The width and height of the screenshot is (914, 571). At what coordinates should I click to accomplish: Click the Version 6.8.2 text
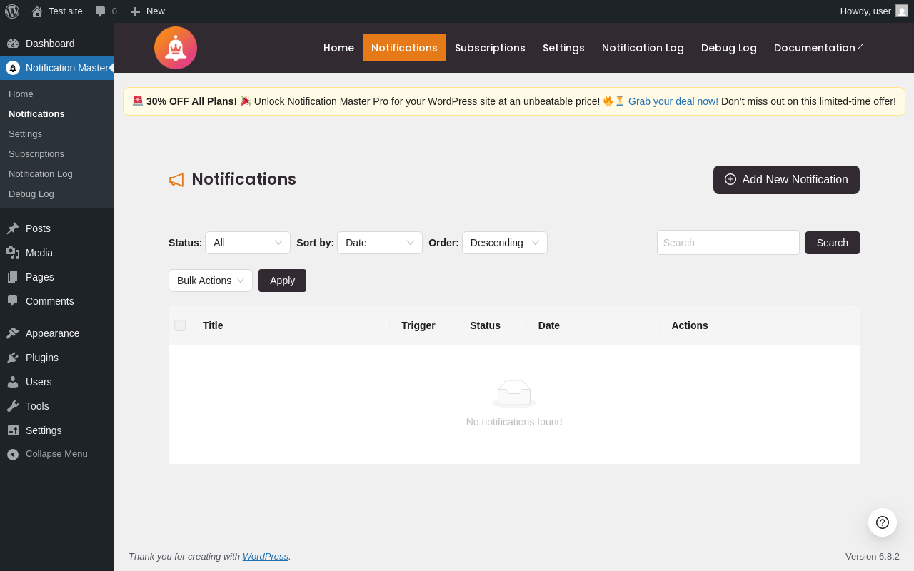pos(873,556)
